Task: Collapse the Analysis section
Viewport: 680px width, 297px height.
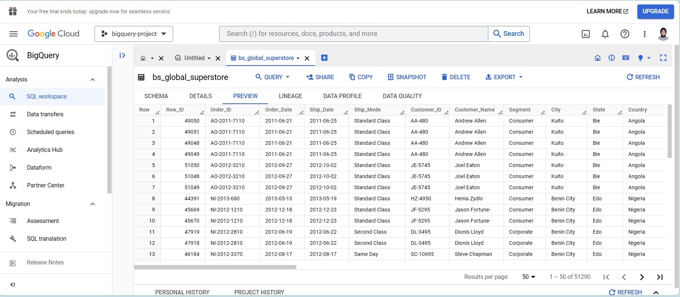Action: click(93, 80)
